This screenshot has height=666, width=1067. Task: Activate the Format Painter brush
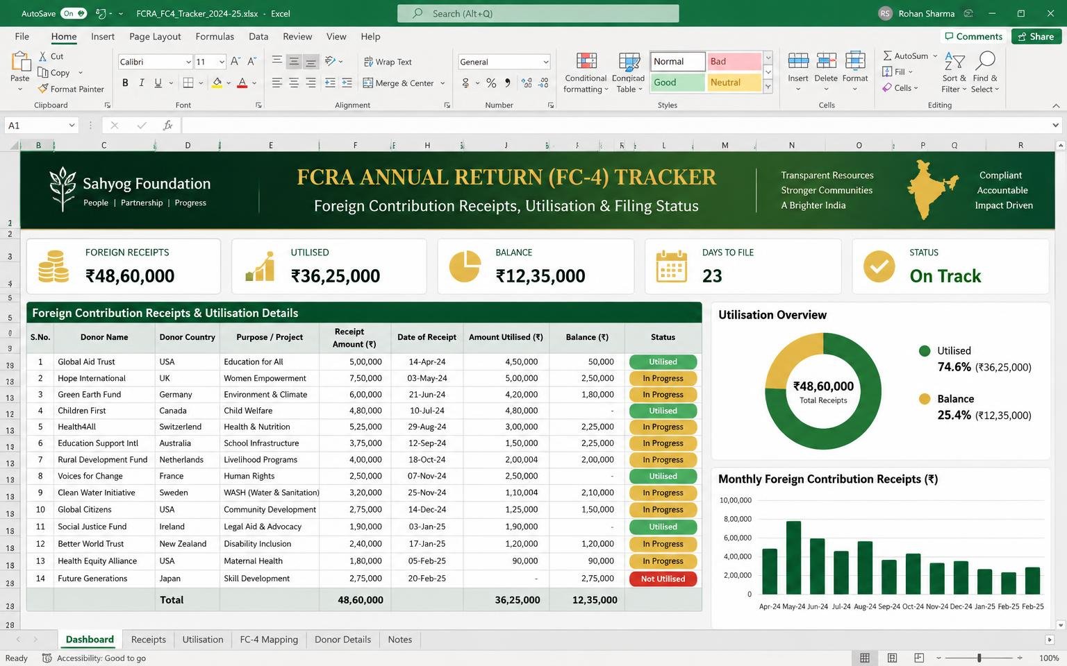[x=43, y=89]
